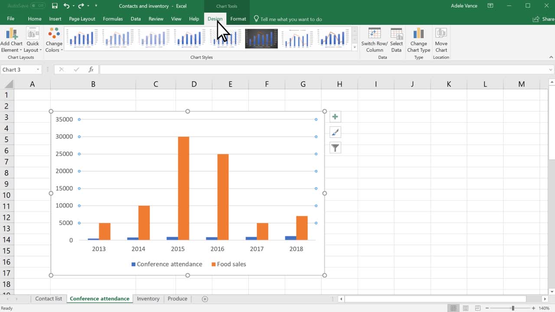Open Add Chart Element dropdown arrow
The width and height of the screenshot is (555, 312).
click(20, 50)
